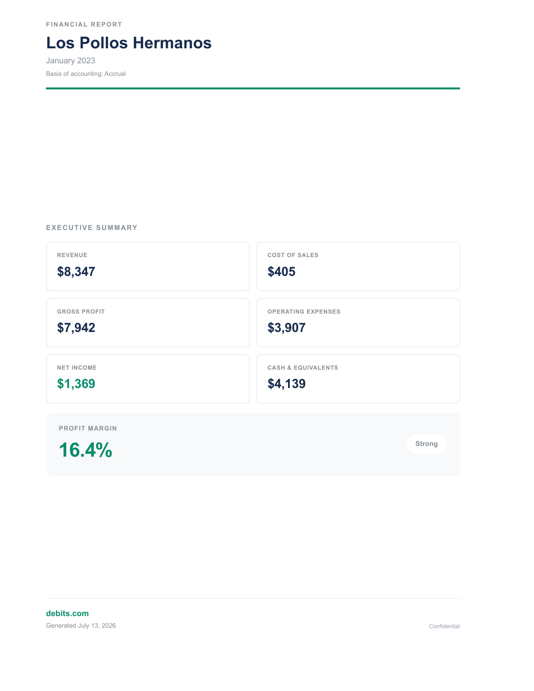The height and width of the screenshot is (691, 534).
Task: Click the Profit Margin label
Action: coord(88,429)
